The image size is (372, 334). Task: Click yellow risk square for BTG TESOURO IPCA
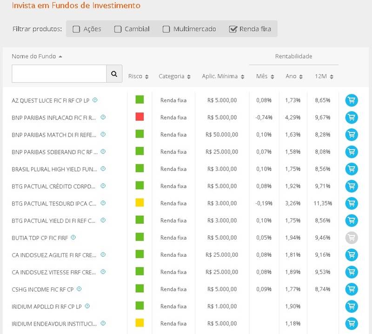[139, 203]
